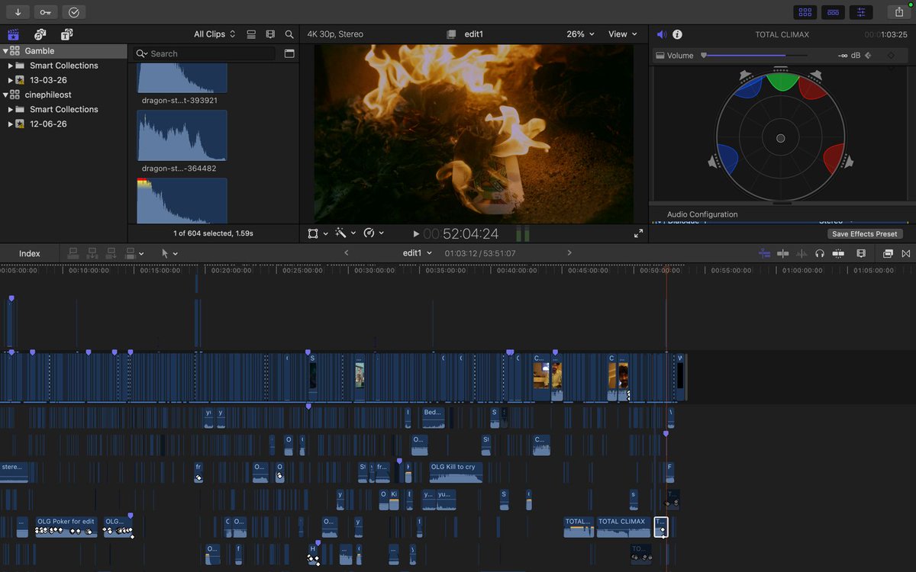Select the TOTAL CLIMAX audio clip
Image resolution: width=916 pixels, height=572 pixels.
coord(623,527)
